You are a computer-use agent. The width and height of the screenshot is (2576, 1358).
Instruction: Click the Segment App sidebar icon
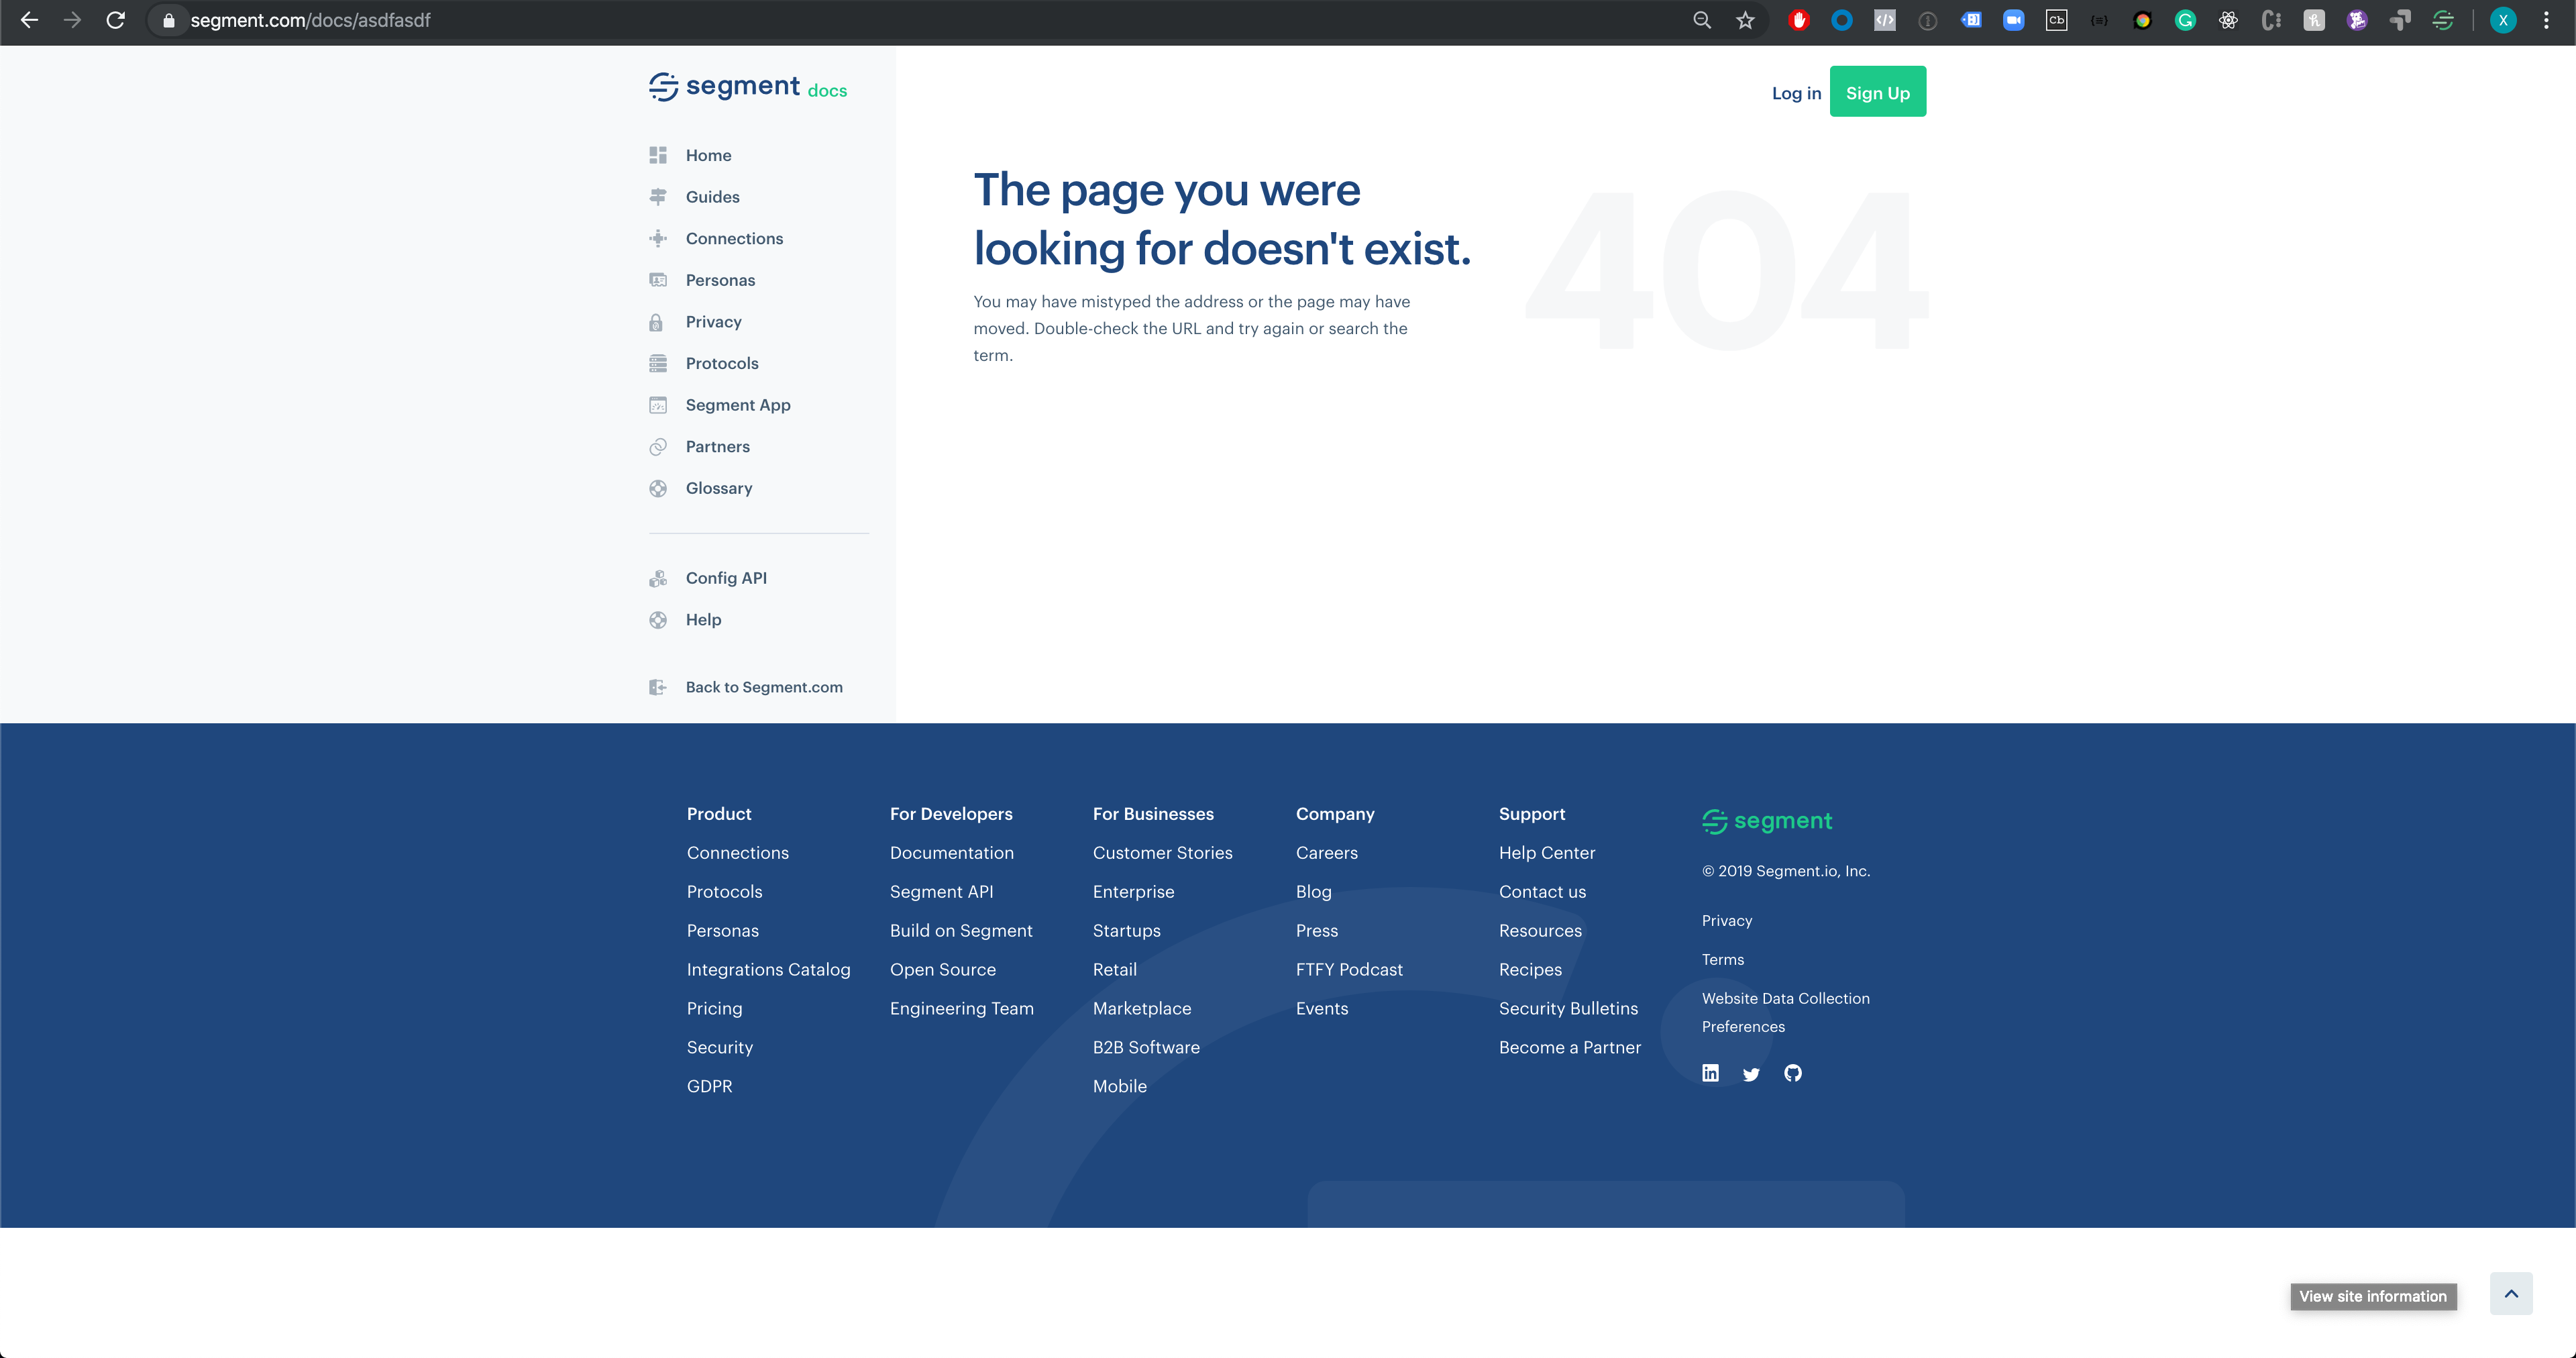tap(657, 405)
